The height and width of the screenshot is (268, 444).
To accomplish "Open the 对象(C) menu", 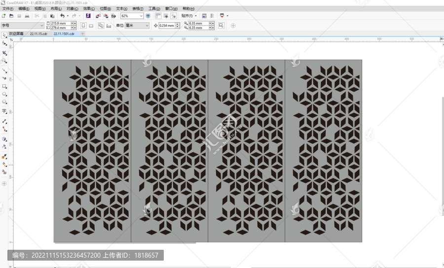I will [x=73, y=9].
